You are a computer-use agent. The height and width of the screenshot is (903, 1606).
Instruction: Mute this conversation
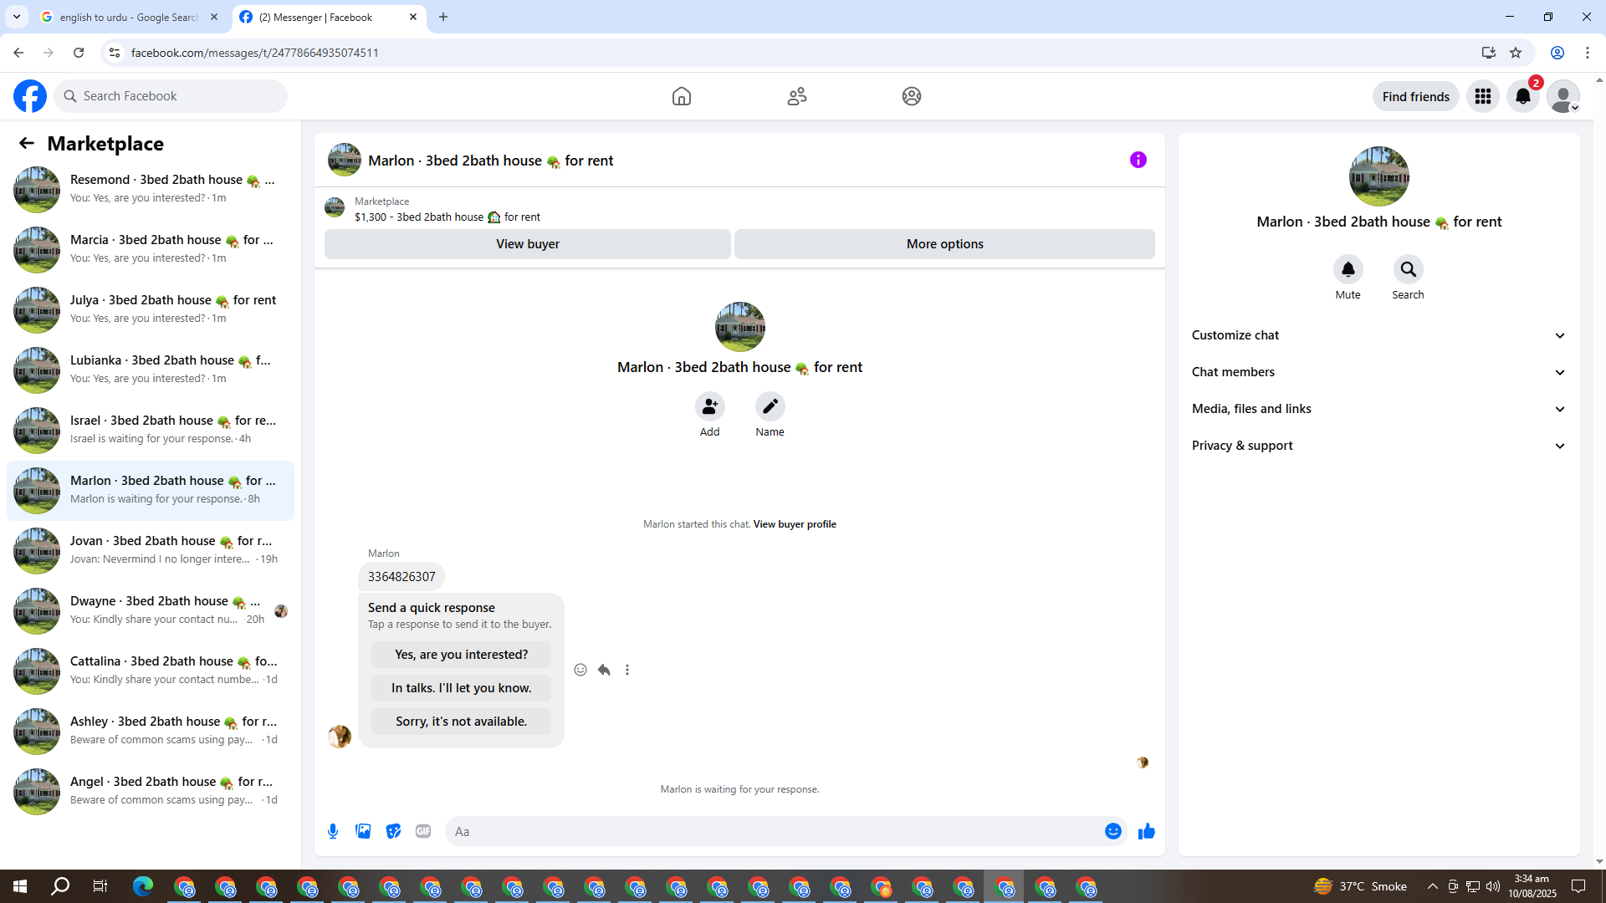(1348, 269)
